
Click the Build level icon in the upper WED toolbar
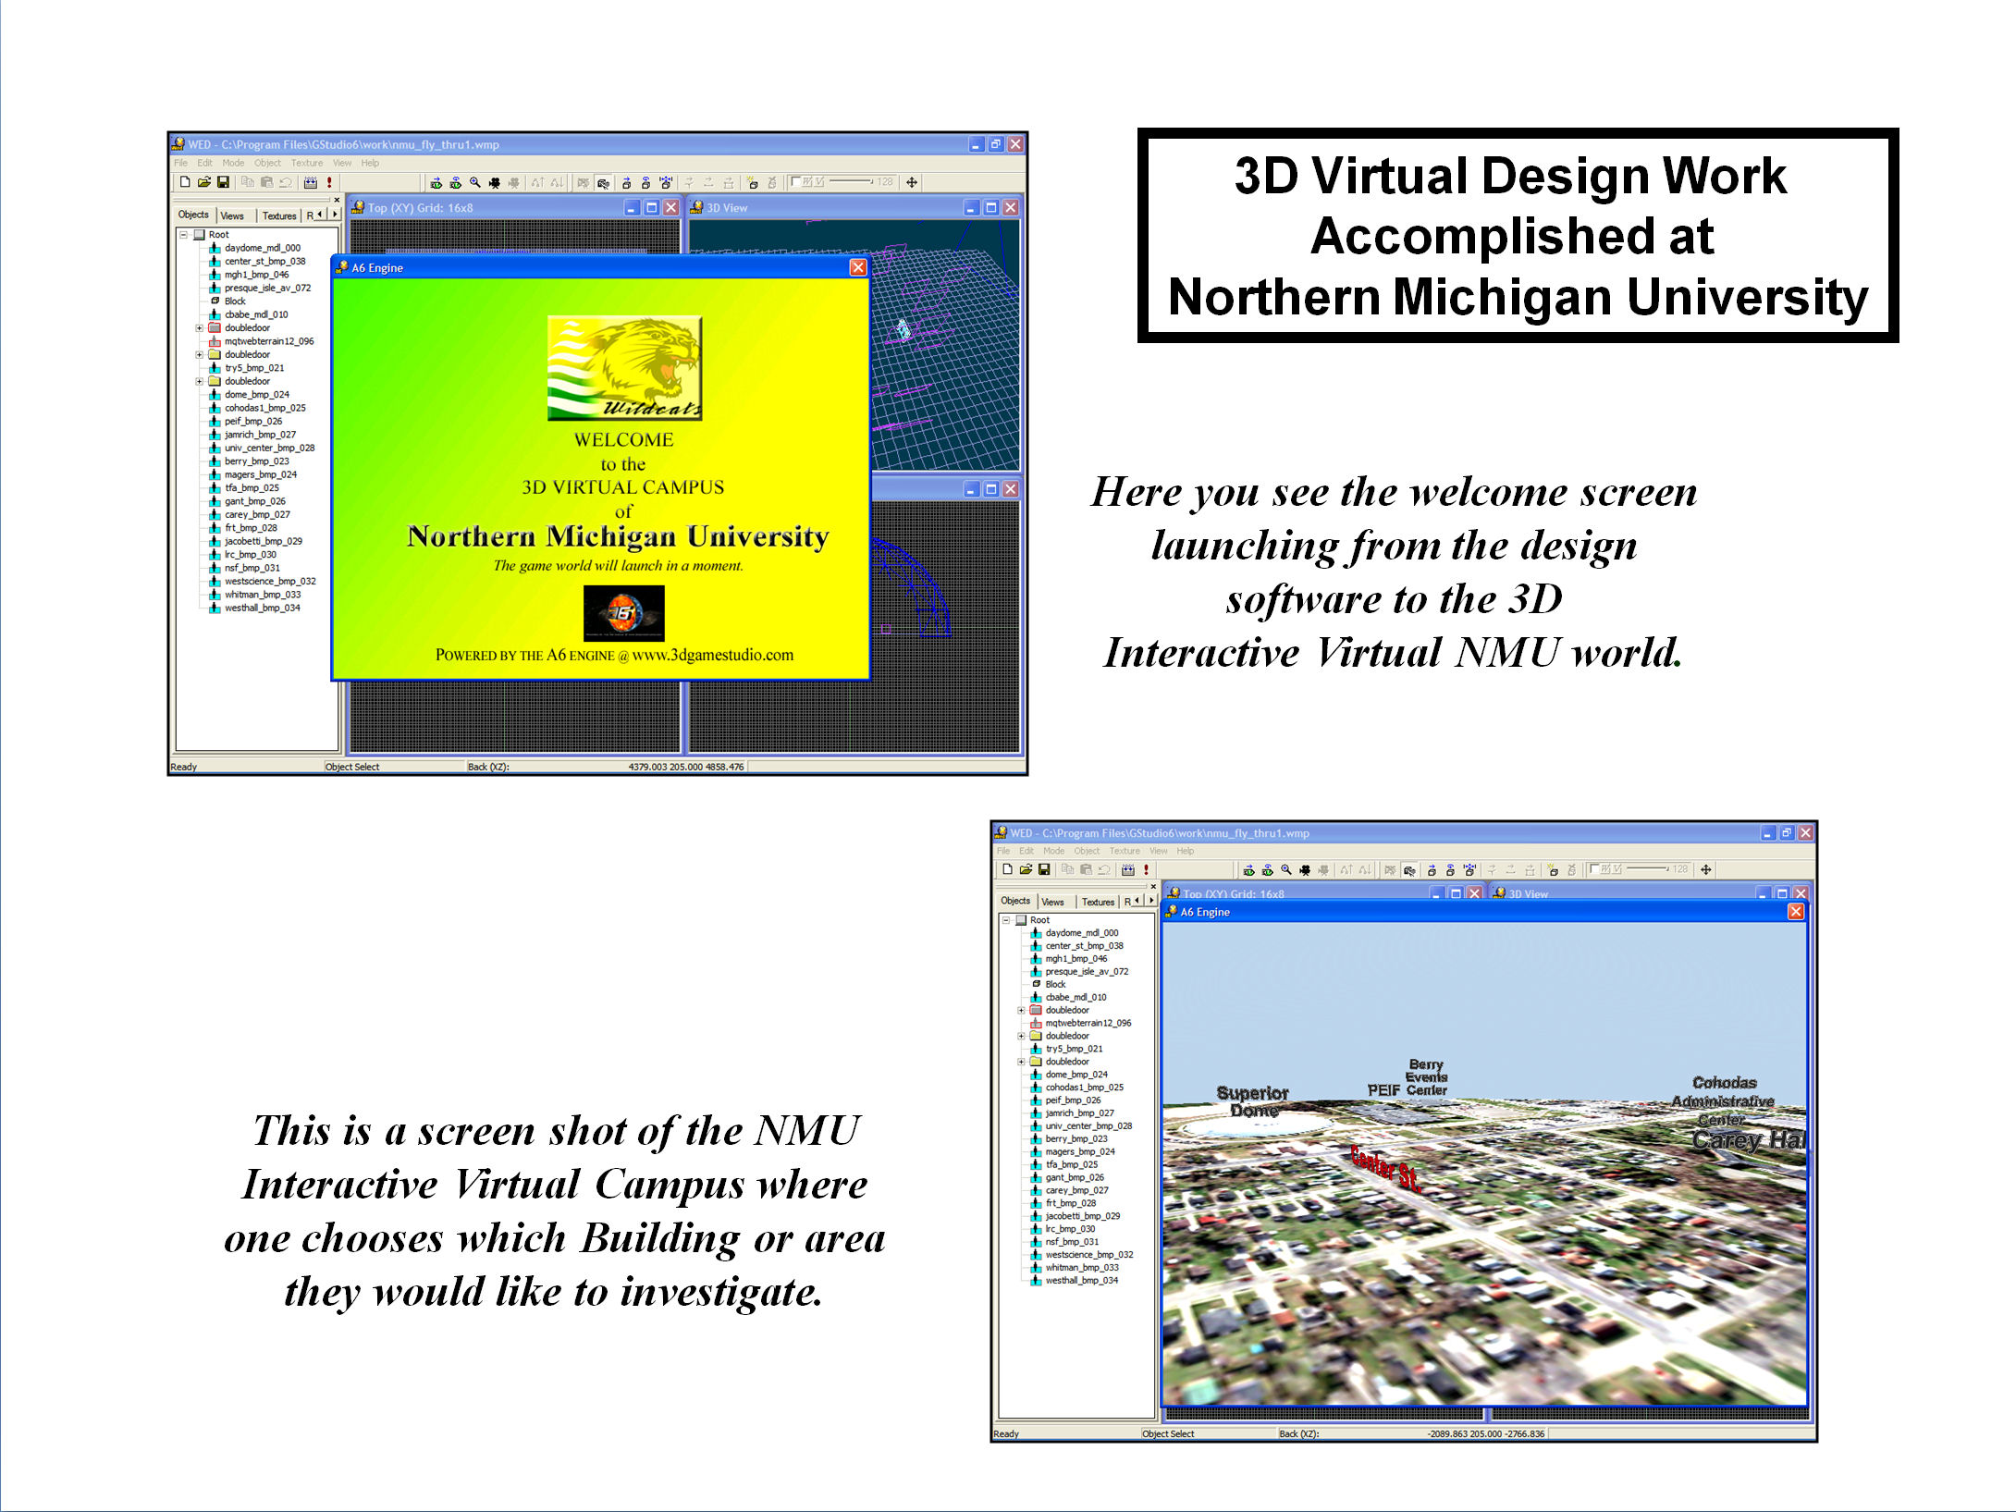(x=311, y=182)
